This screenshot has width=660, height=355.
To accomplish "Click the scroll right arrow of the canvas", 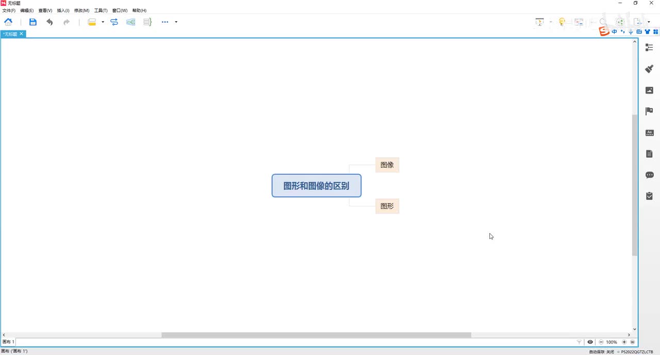I will point(629,335).
